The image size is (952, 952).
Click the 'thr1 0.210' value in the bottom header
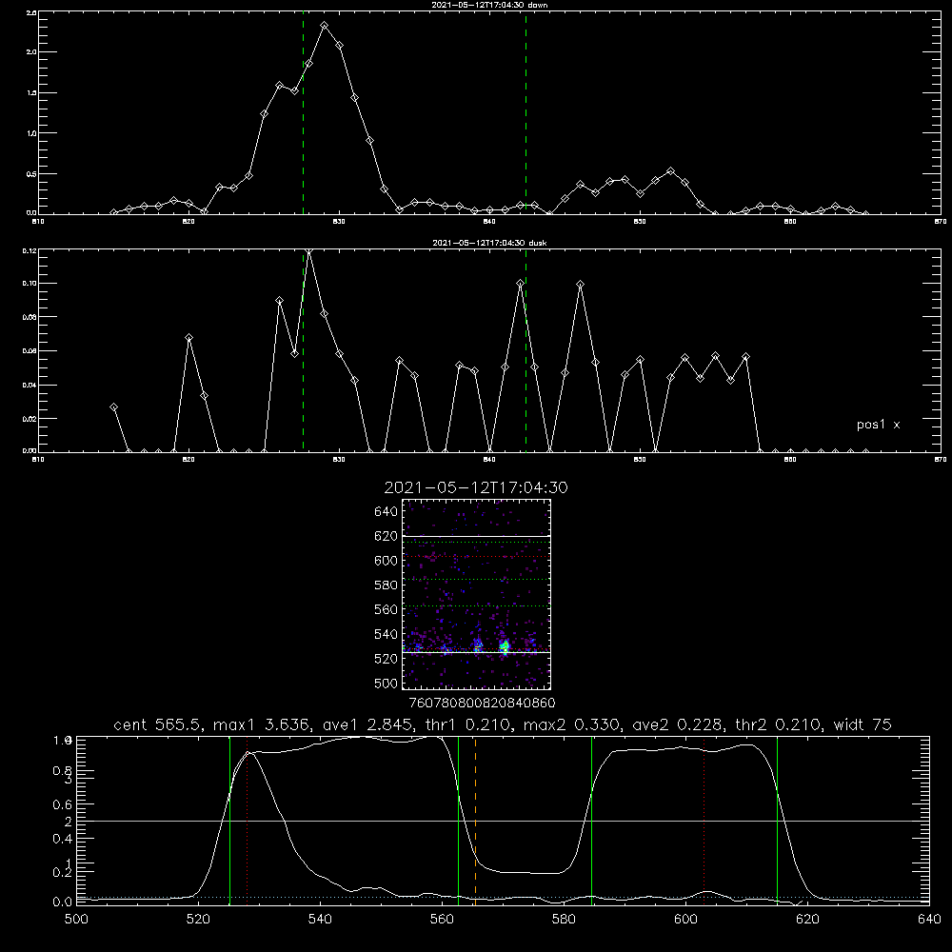pos(468,724)
